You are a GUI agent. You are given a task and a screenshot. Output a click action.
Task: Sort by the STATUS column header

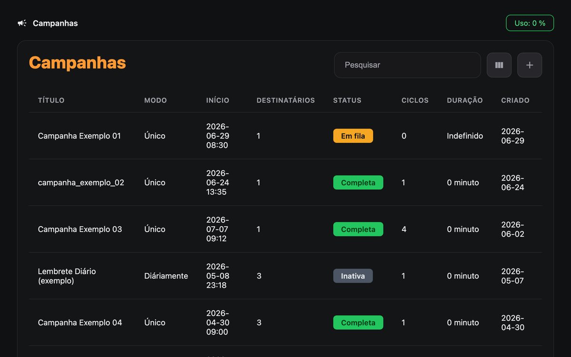coord(347,100)
